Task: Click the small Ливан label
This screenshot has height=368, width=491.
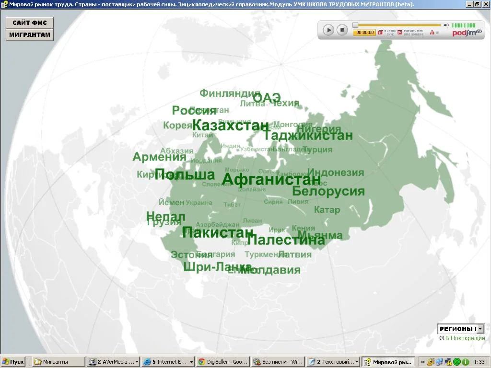Action: pos(252,220)
